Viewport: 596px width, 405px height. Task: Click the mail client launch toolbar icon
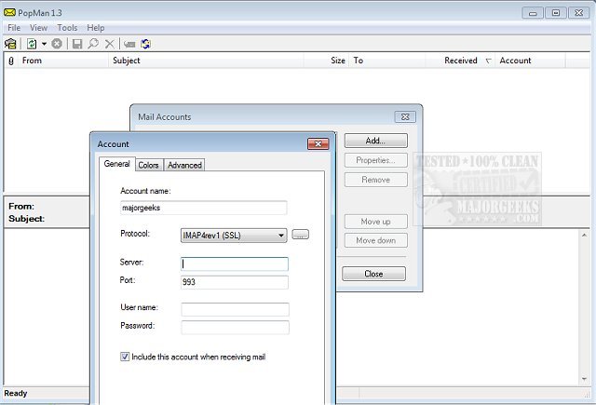click(x=10, y=44)
